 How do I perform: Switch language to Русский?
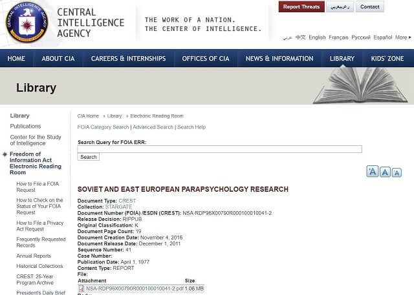click(x=361, y=37)
